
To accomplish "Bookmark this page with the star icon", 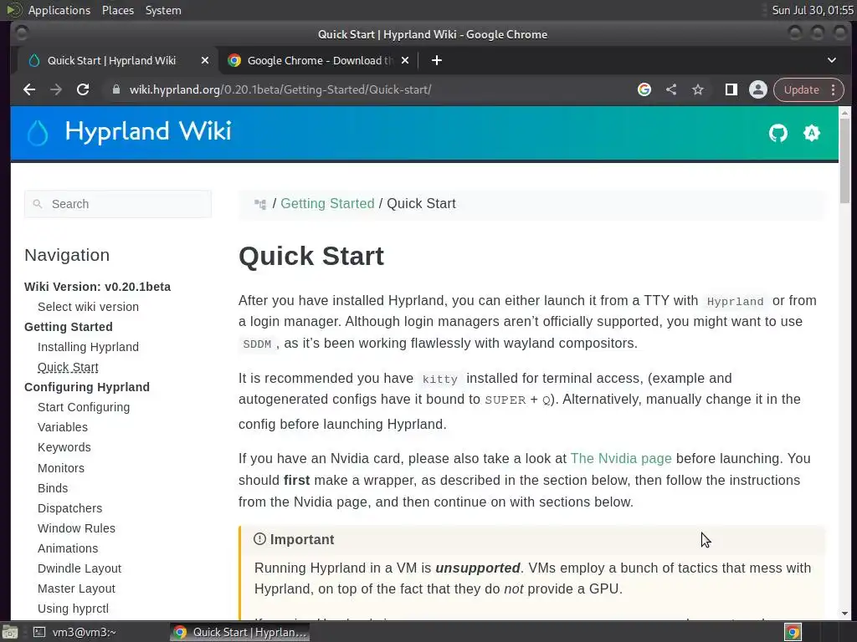I will point(698,89).
